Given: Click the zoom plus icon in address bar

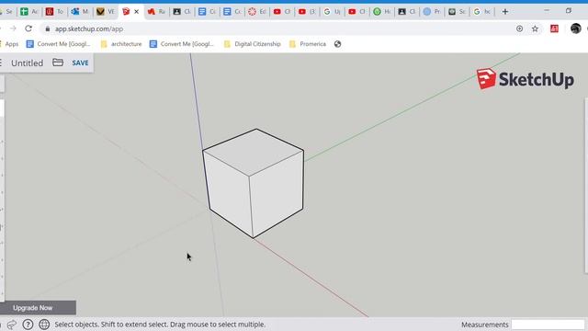Looking at the screenshot, I should pos(519,29).
